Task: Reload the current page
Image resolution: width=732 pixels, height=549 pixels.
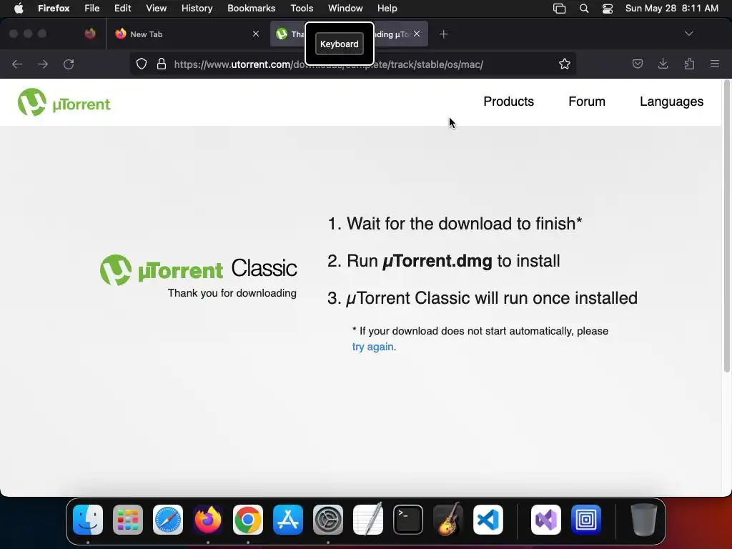Action: click(69, 64)
